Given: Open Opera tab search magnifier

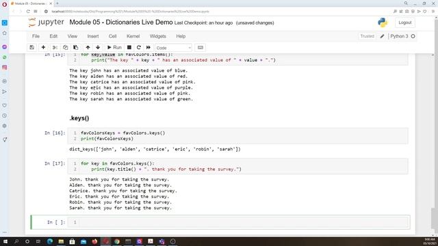Looking at the screenshot, I should click(406, 3).
